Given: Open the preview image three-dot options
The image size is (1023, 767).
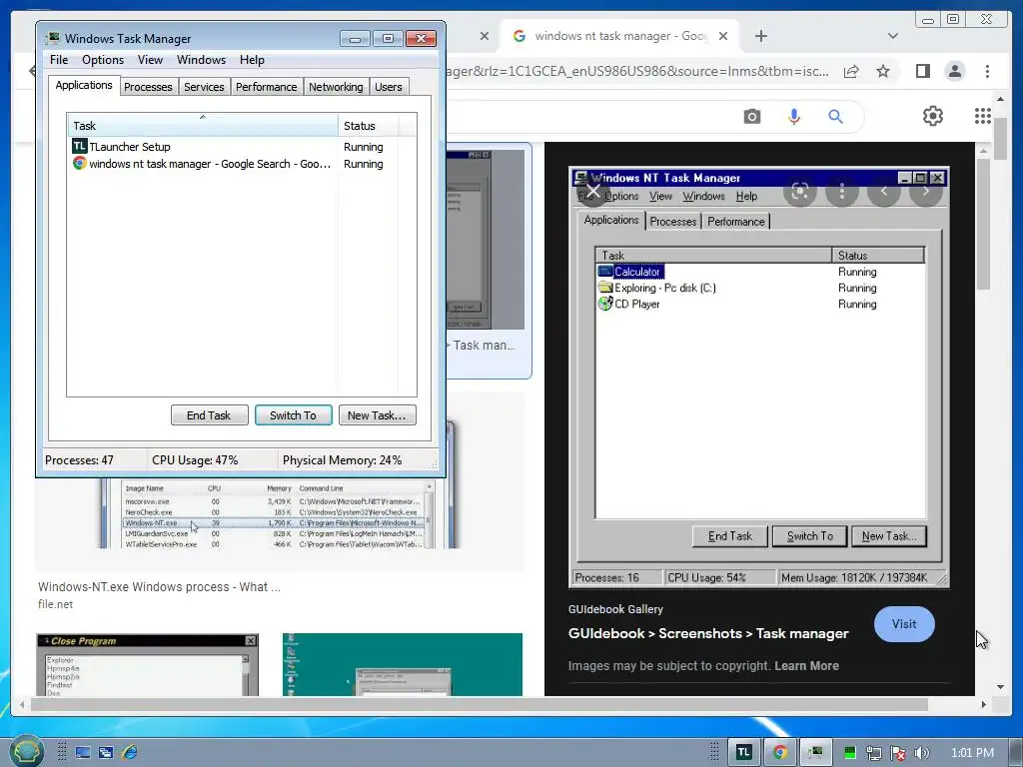Looking at the screenshot, I should coord(842,191).
